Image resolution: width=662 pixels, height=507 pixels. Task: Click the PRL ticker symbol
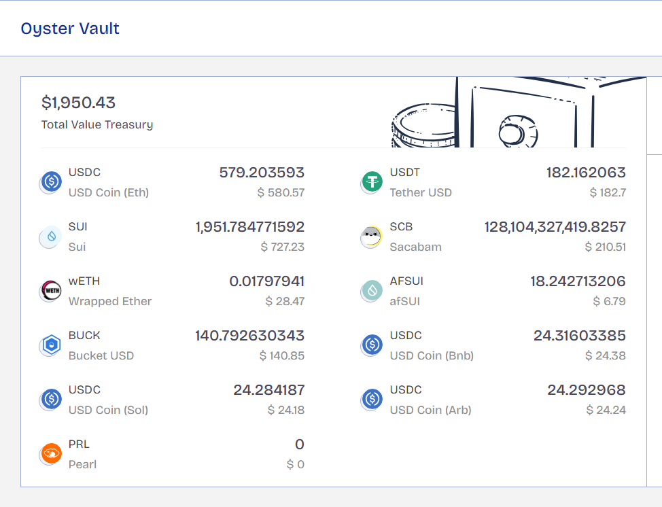coord(79,444)
